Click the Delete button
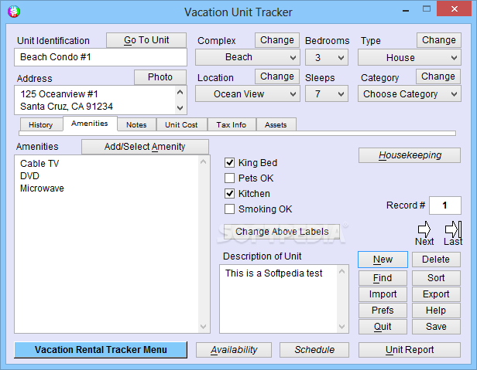 point(436,260)
